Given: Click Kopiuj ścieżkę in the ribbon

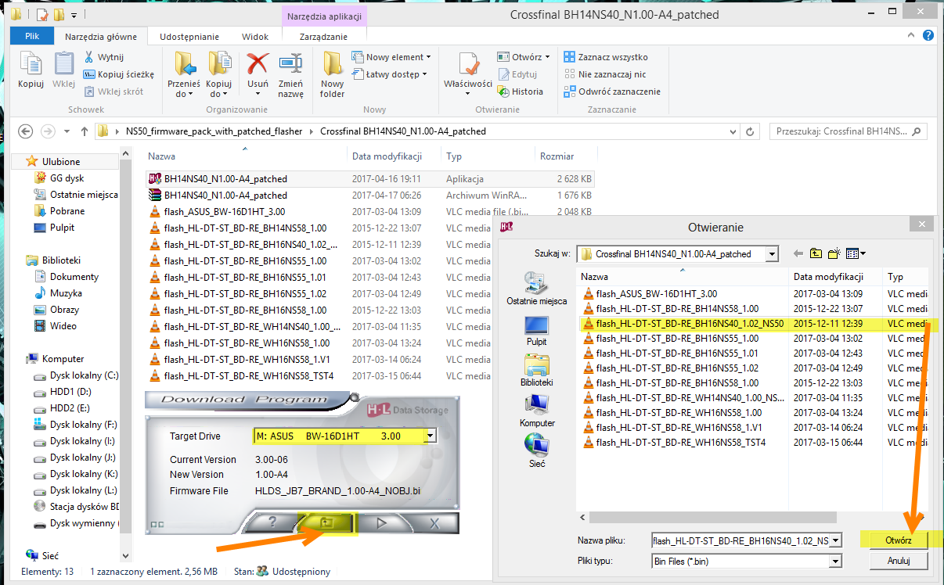Looking at the screenshot, I should pos(118,74).
